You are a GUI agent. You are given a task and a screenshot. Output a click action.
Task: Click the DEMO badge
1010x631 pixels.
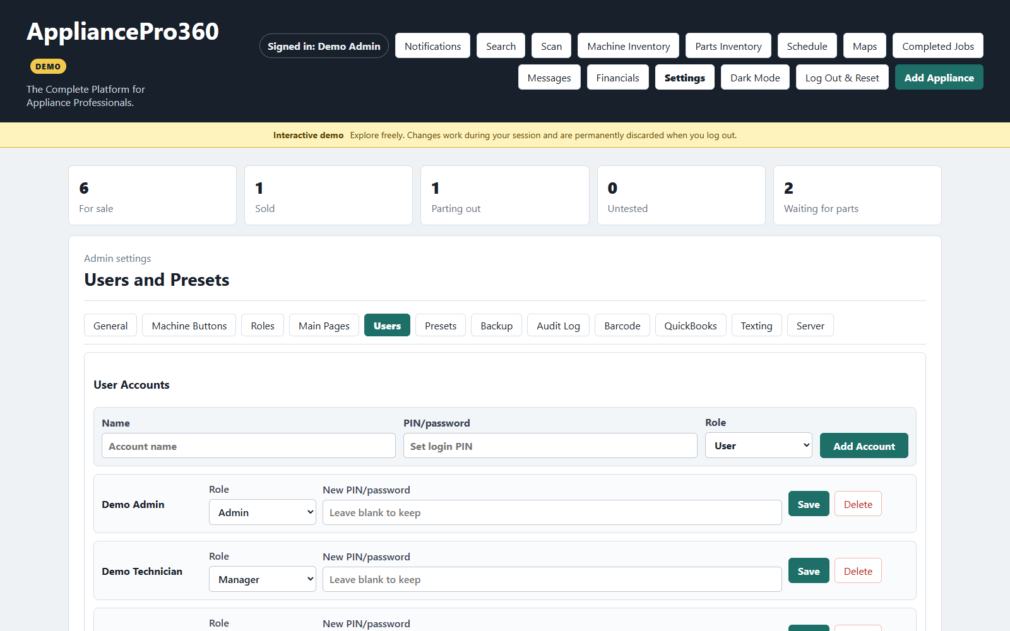click(x=48, y=66)
